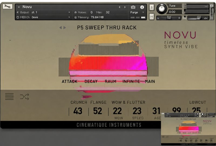Select the DECAY control label
The image size is (216, 146).
tap(91, 81)
